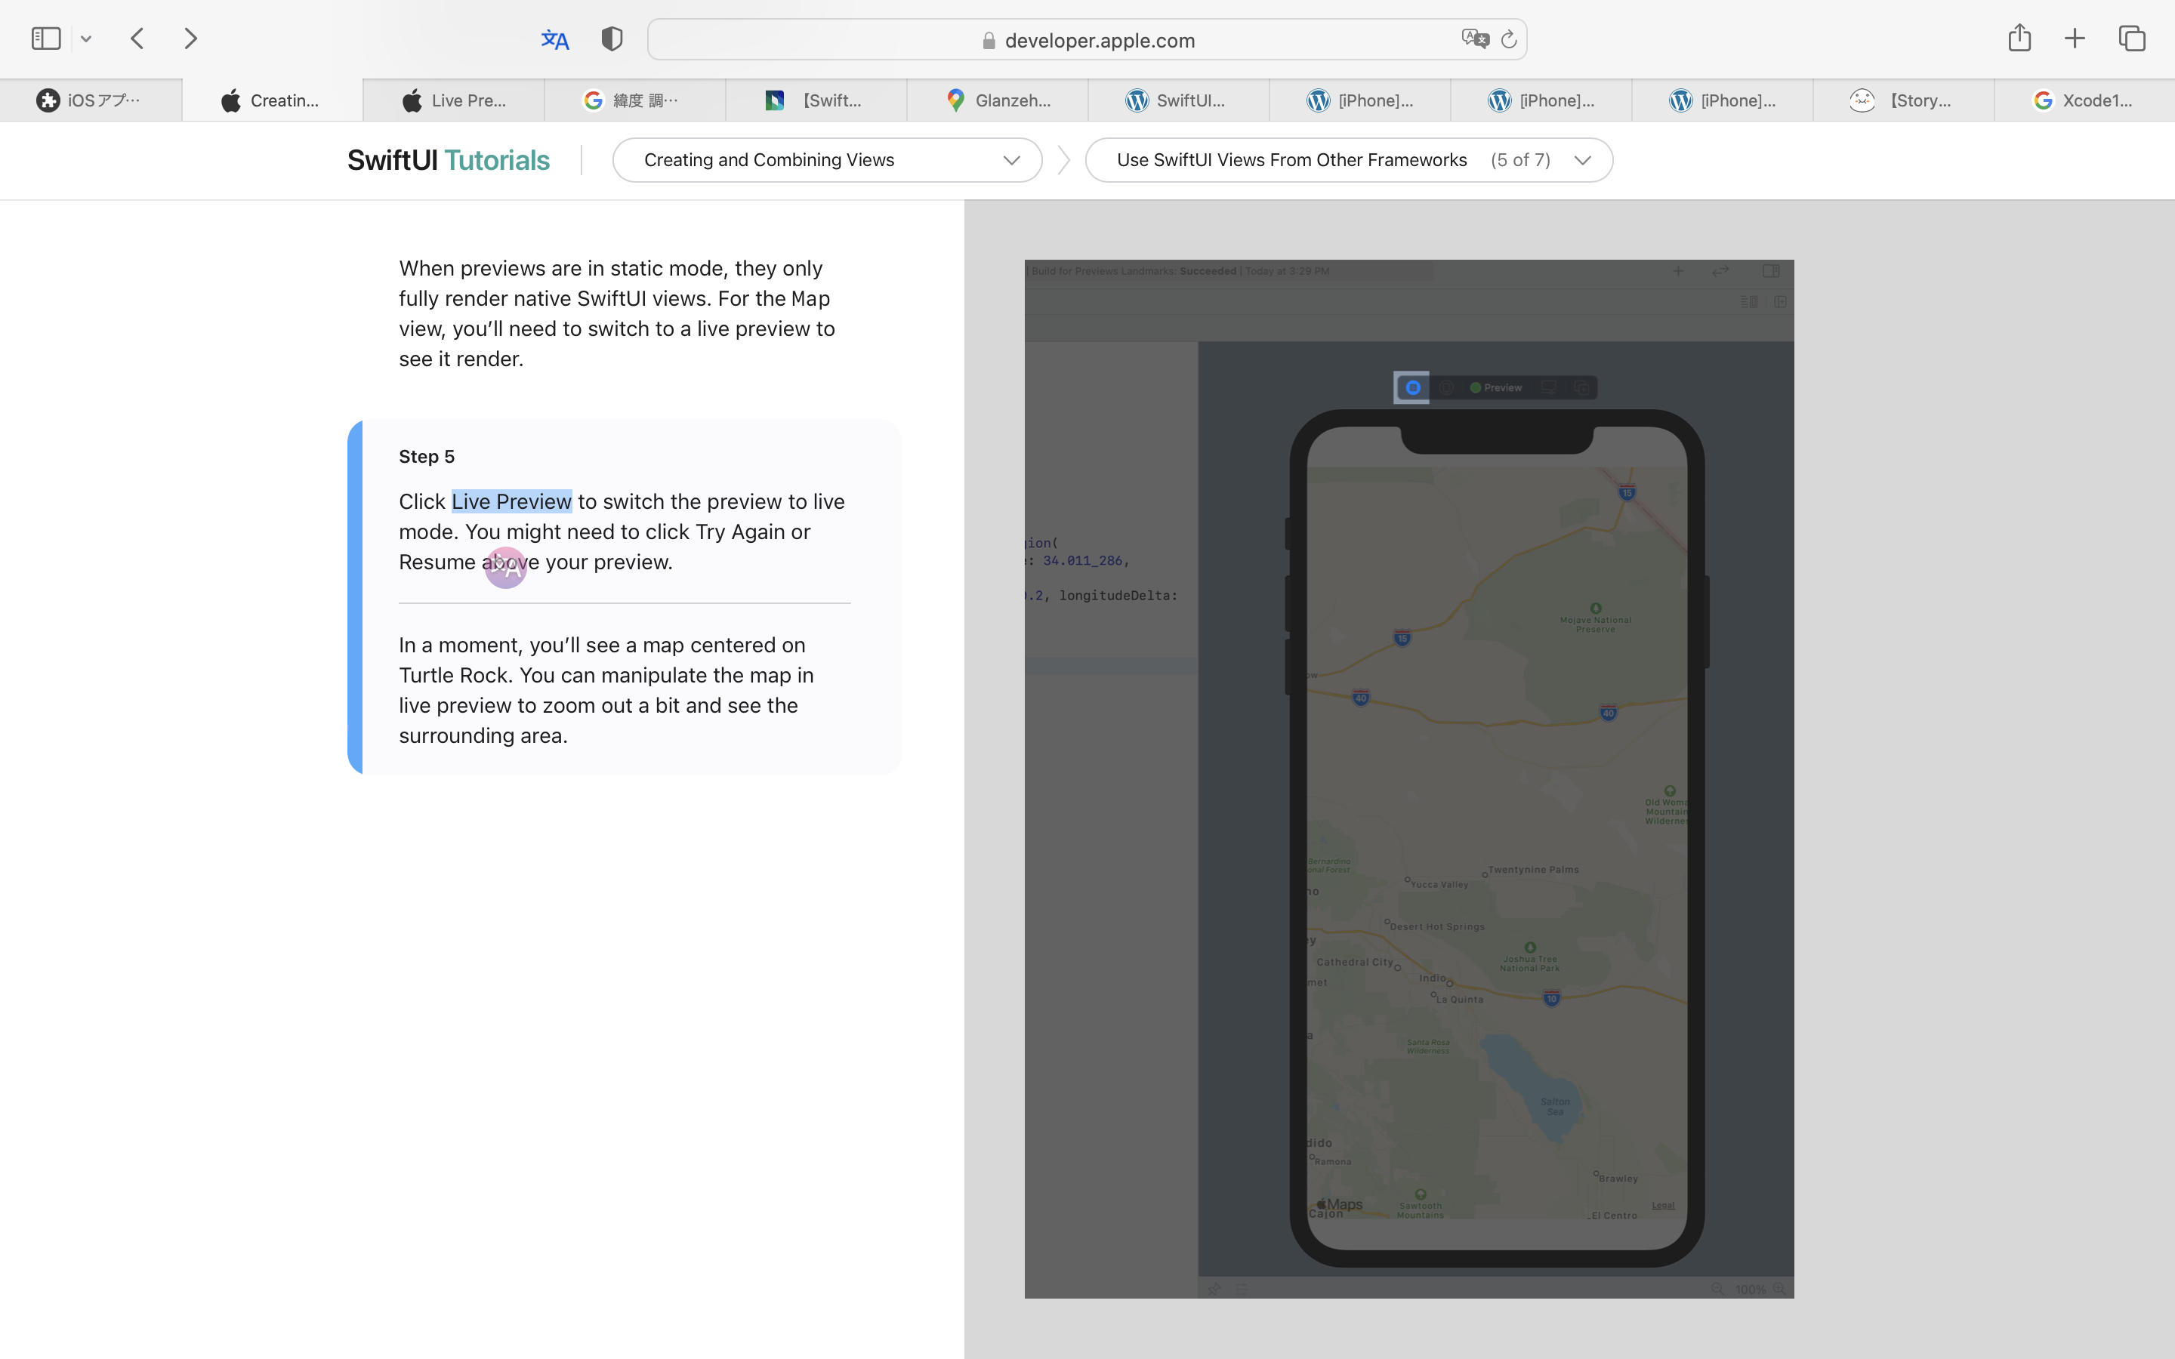Viewport: 2175px width, 1359px height.
Task: Open the SwiftUI Tutorials home link
Action: pyautogui.click(x=449, y=160)
